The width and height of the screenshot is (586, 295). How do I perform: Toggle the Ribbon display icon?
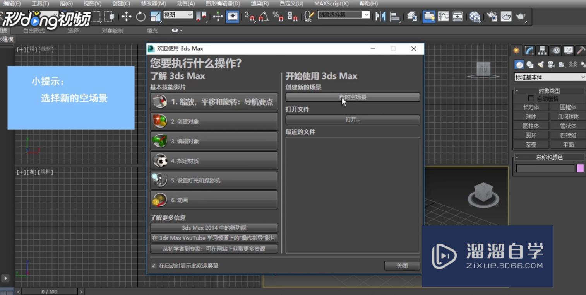(x=429, y=16)
